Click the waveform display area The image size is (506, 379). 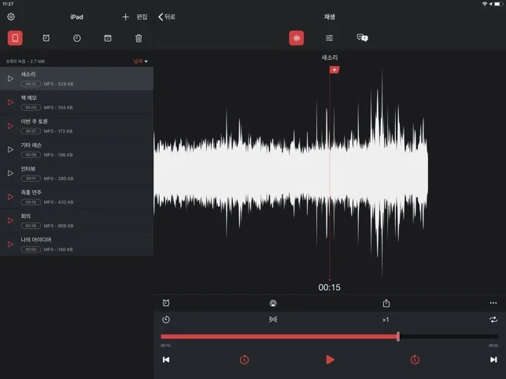pos(330,172)
